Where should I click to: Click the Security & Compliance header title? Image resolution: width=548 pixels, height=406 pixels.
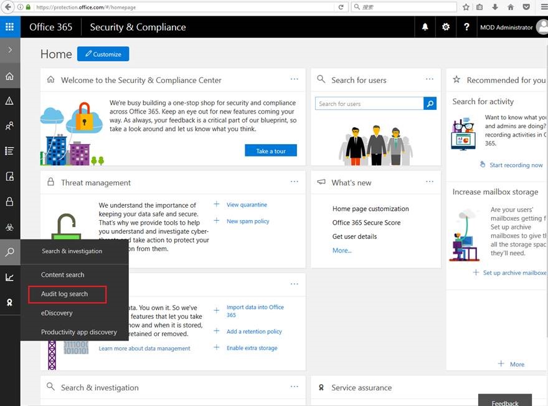(x=138, y=27)
